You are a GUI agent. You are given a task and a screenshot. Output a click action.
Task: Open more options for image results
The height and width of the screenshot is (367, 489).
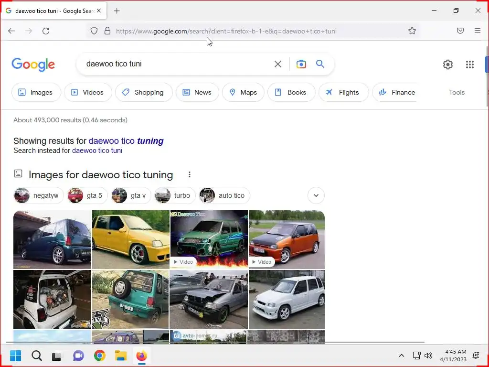(x=189, y=175)
